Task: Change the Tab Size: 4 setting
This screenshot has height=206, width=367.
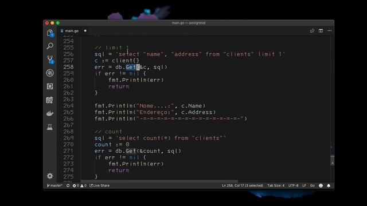Action: click(276, 185)
